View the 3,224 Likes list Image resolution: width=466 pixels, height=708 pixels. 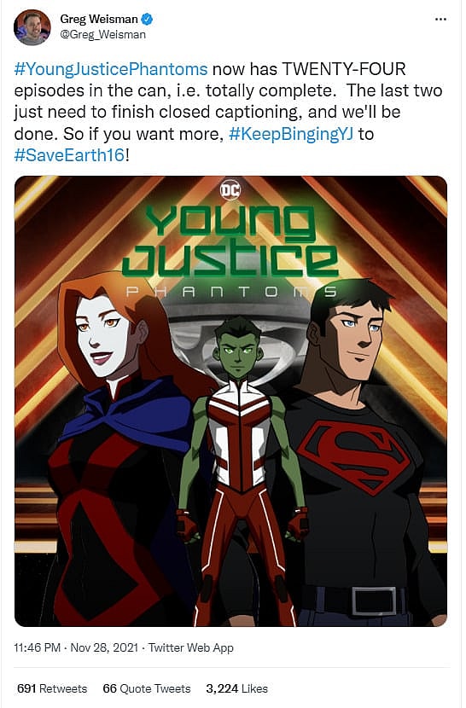pyautogui.click(x=237, y=688)
